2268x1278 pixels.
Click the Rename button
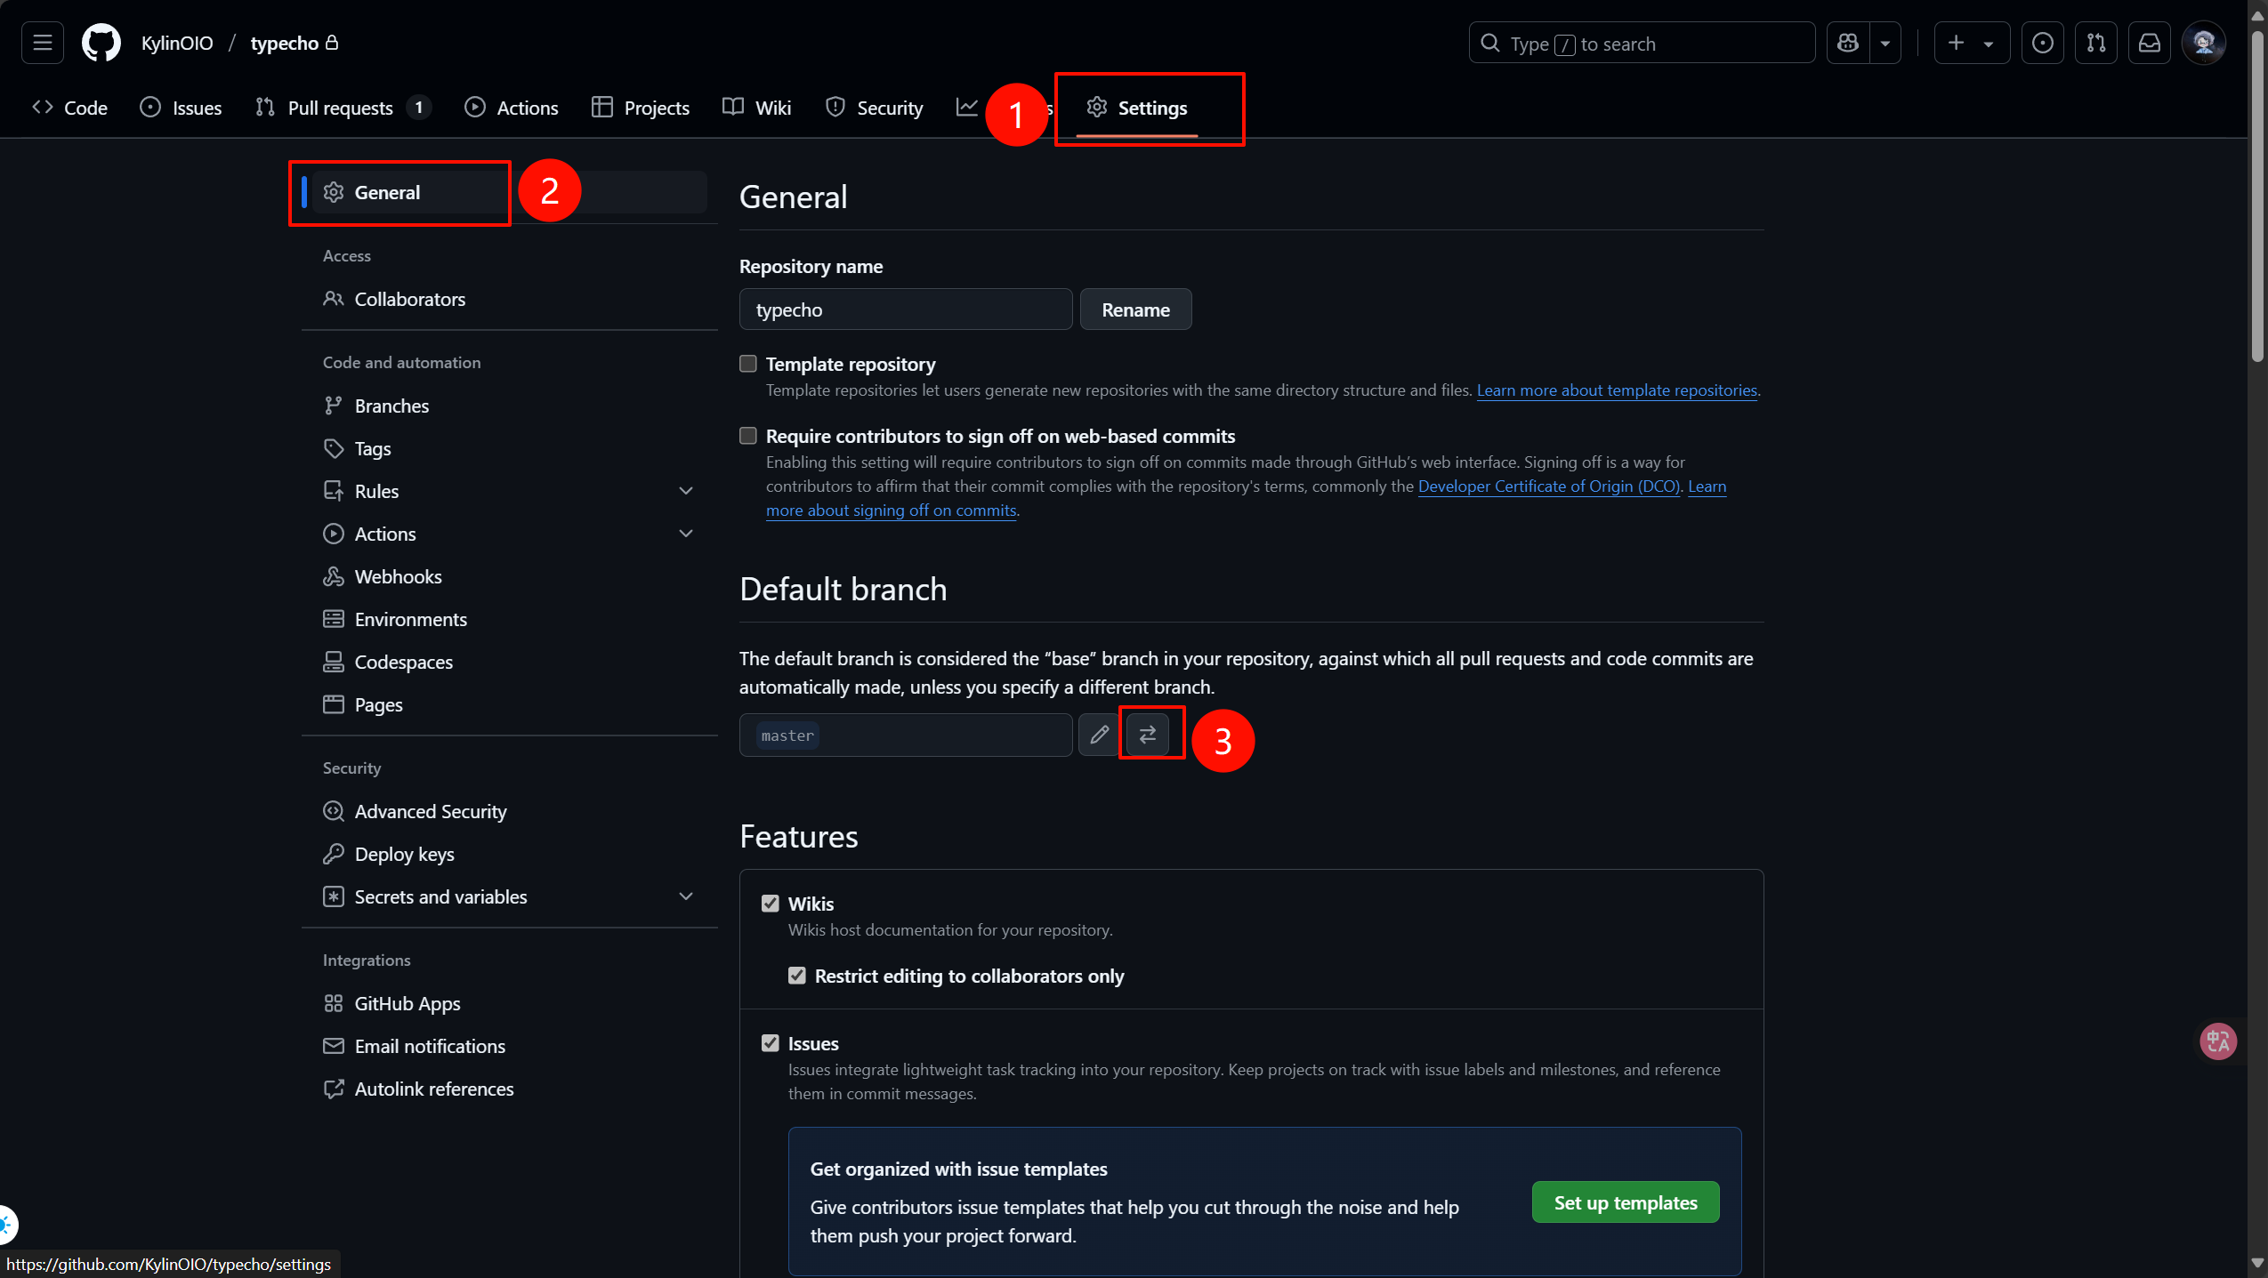(1135, 309)
